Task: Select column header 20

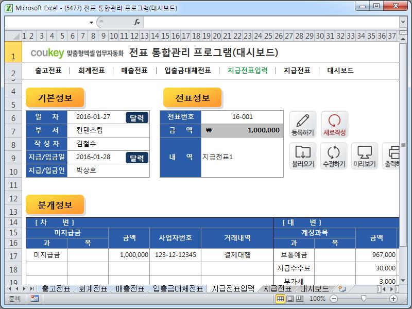Action: tap(217, 36)
